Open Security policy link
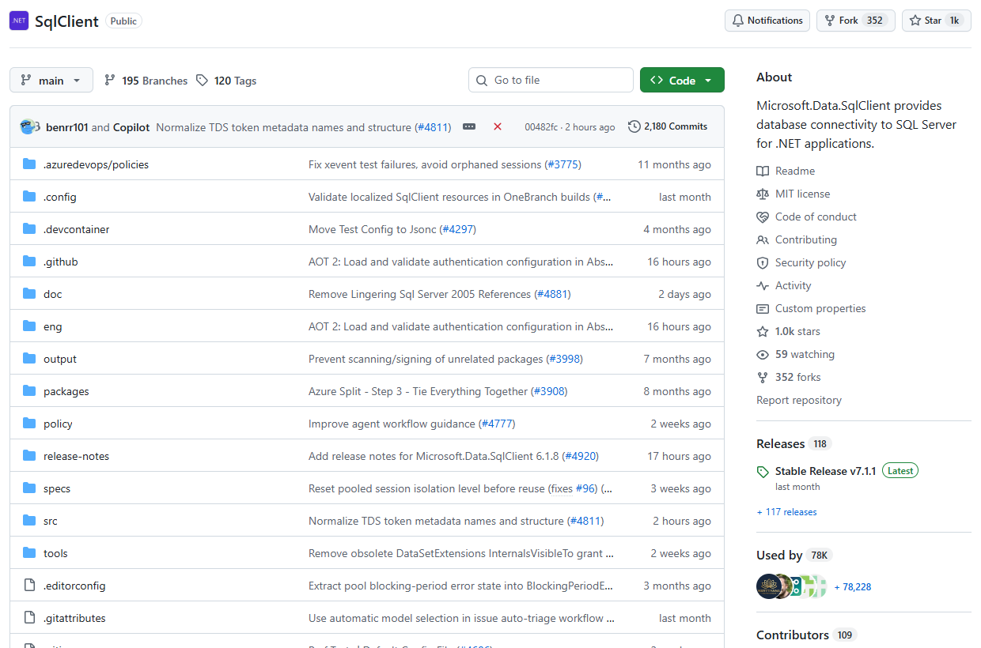Image resolution: width=981 pixels, height=648 pixels. [801, 262]
